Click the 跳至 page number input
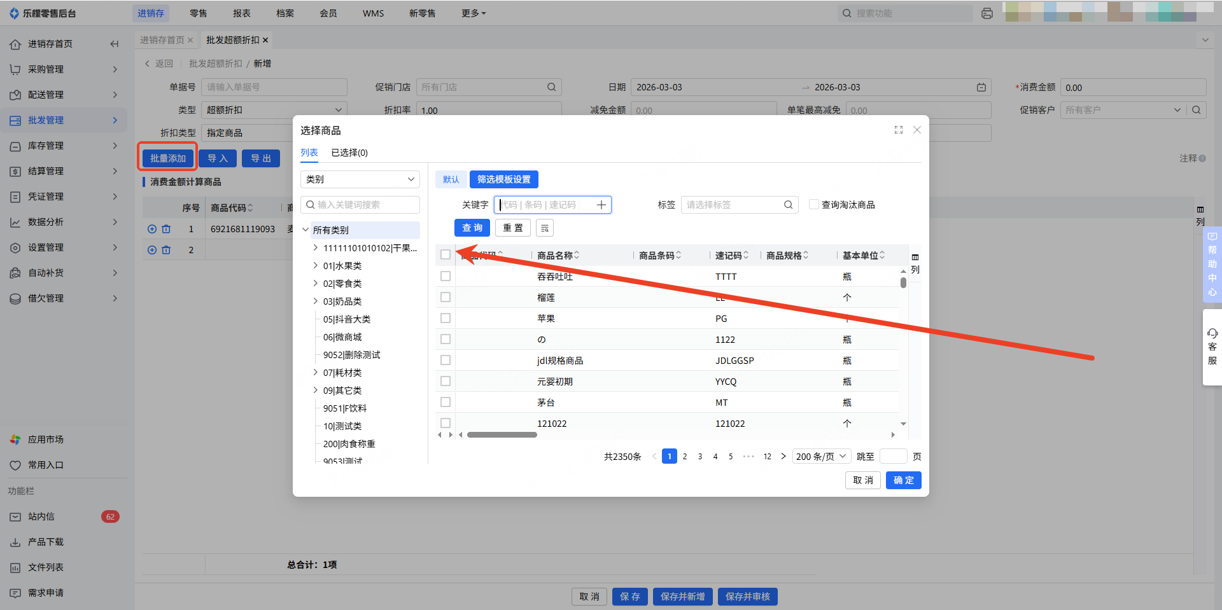1222x610 pixels. [893, 456]
